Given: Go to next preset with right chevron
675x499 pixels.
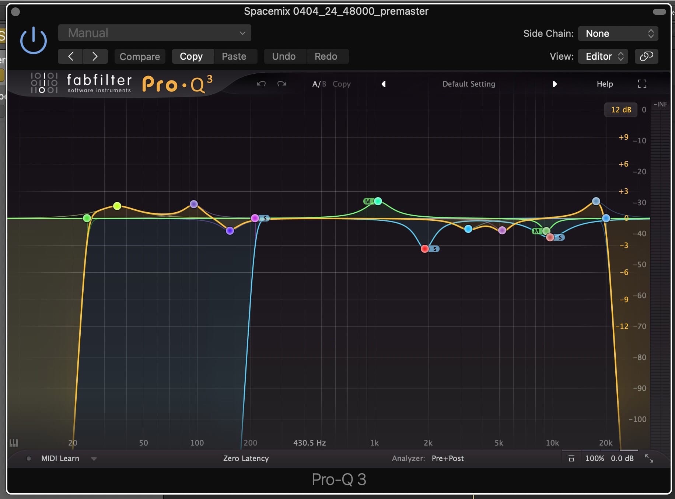Looking at the screenshot, I should point(95,56).
